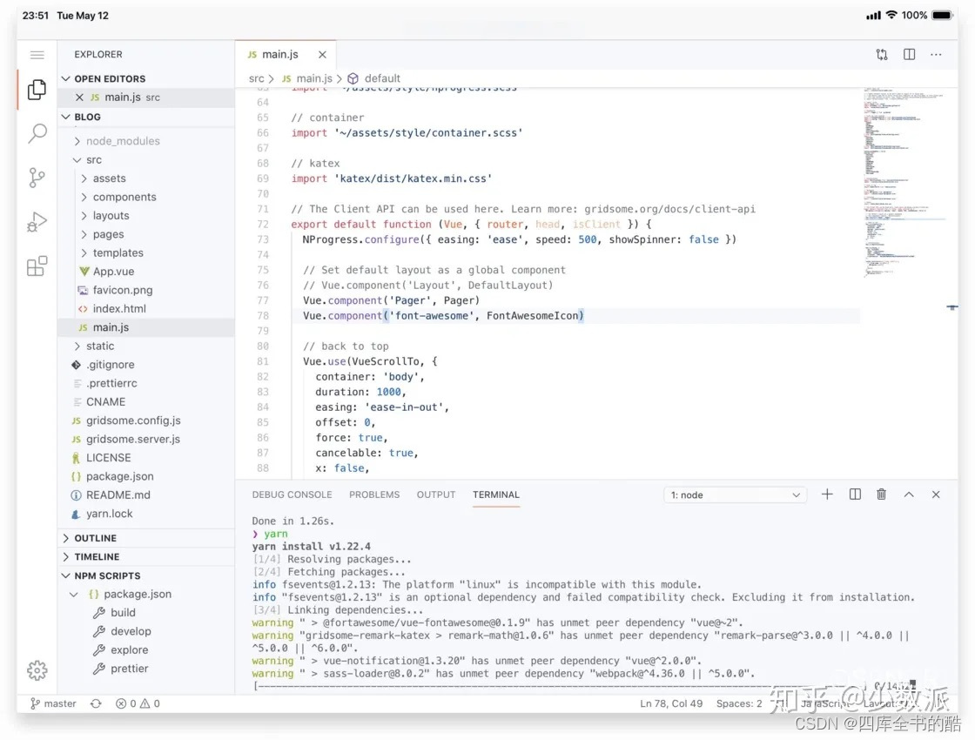Switch to the PROBLEMS tab
Image resolution: width=975 pixels, height=740 pixels.
click(x=374, y=494)
